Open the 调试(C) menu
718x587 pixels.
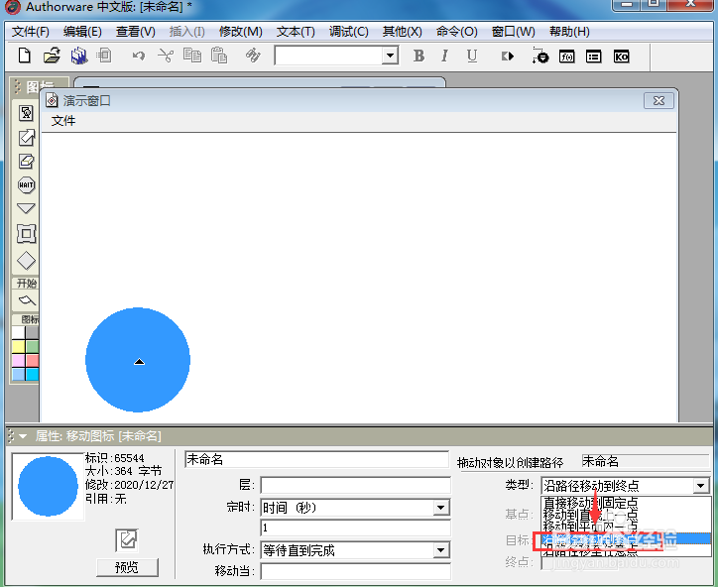coord(349,32)
